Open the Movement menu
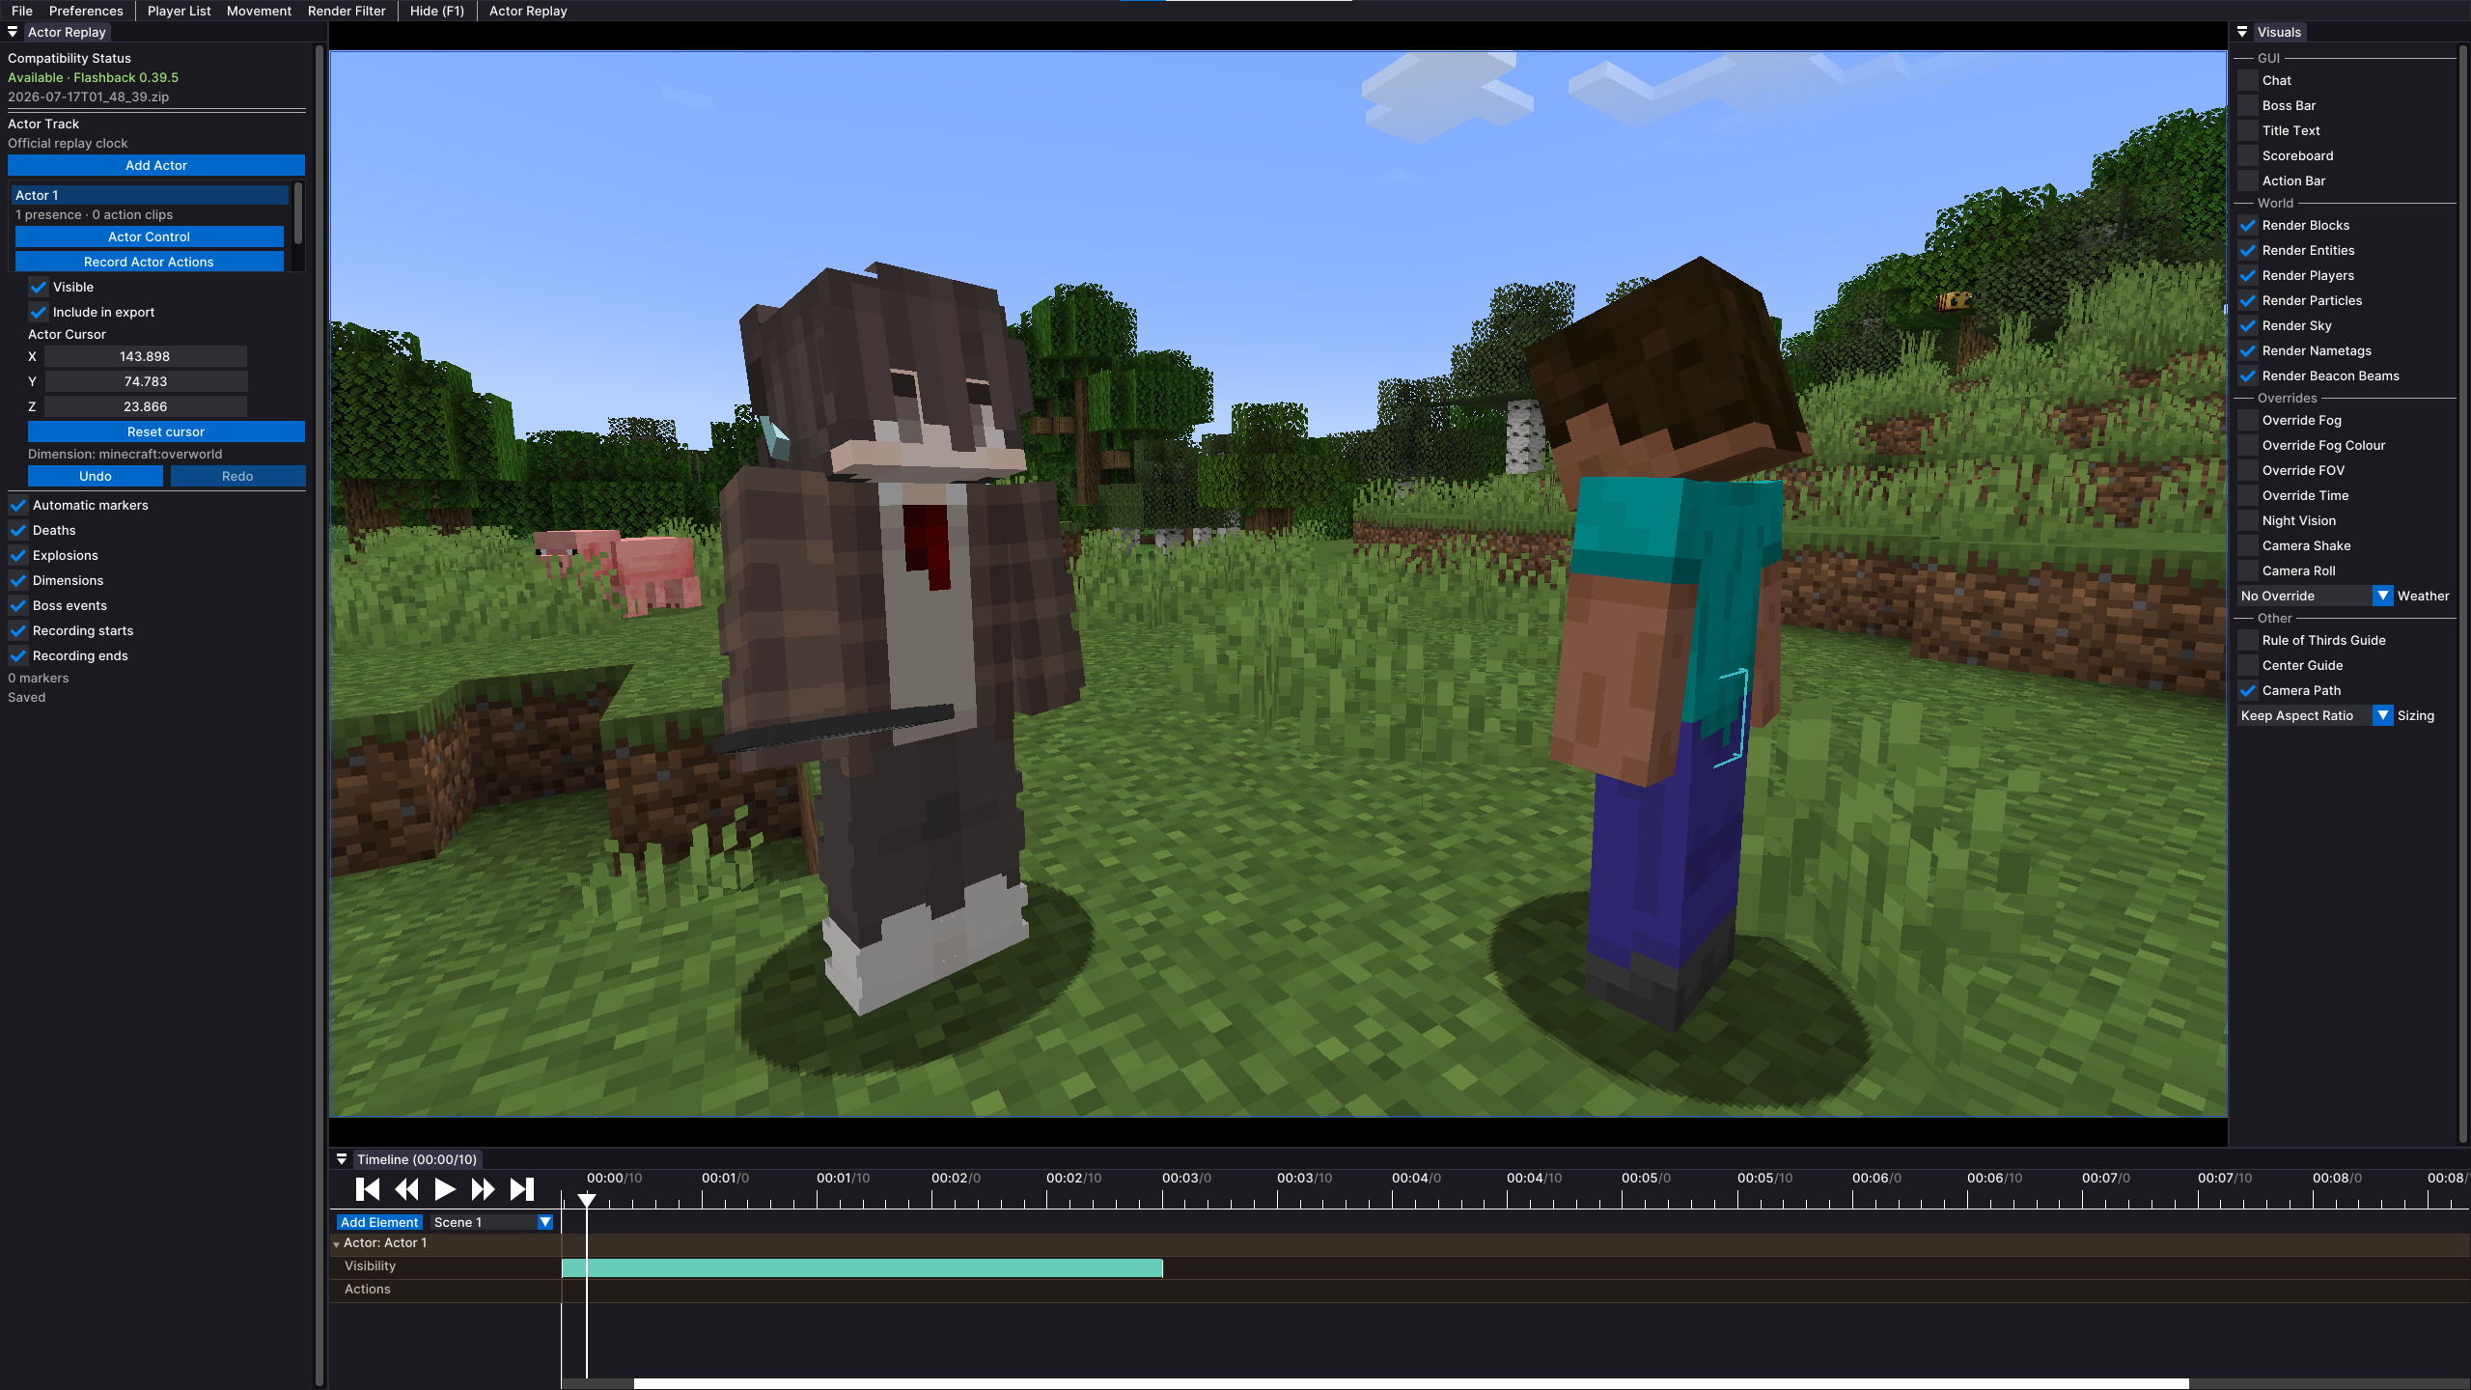The image size is (2471, 1390). point(259,11)
